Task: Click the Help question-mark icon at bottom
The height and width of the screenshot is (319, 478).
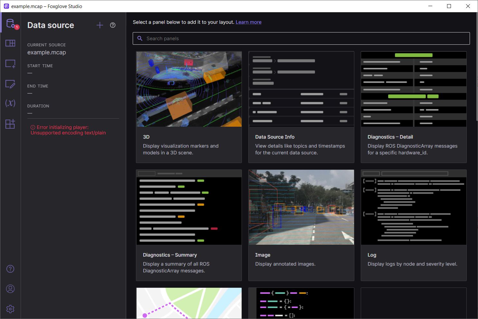Action: point(10,269)
